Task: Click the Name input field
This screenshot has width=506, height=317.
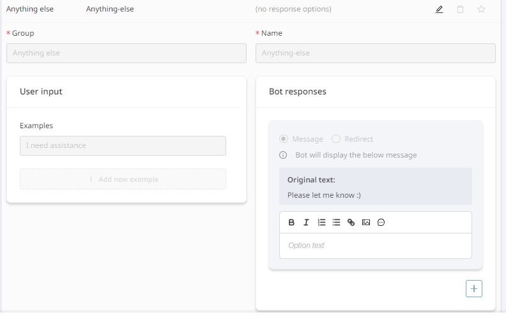Action: (x=375, y=53)
